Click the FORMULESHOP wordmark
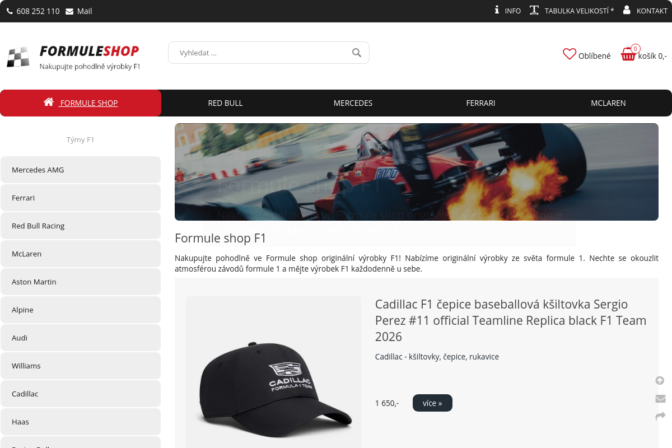 (89, 51)
